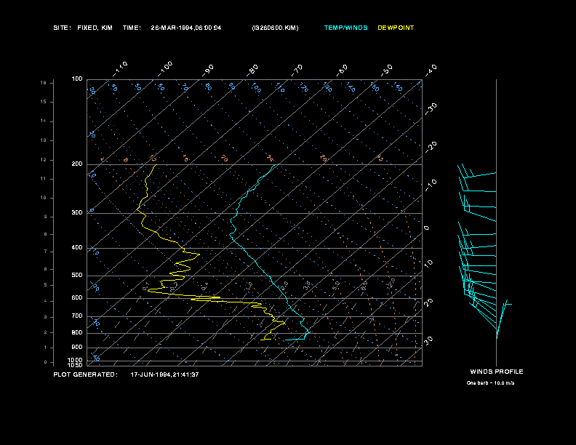576x445 pixels.
Task: Click the TIME: header label
Action: (x=132, y=28)
